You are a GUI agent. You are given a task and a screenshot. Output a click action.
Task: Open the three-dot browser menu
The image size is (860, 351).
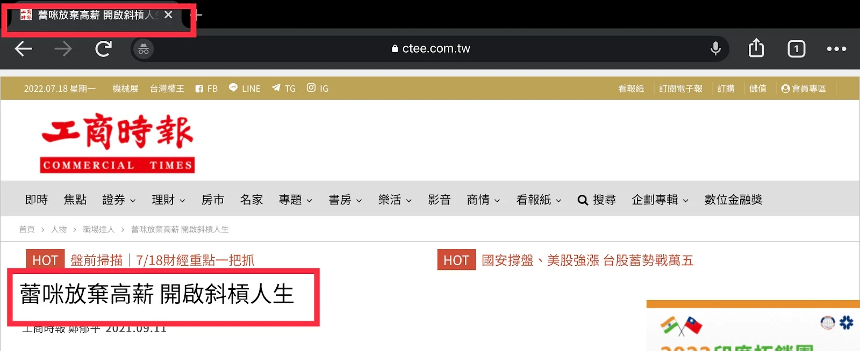coord(836,49)
